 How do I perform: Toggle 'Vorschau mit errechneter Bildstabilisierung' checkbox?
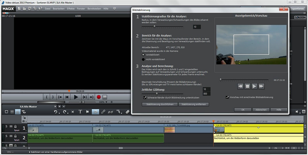click(x=227, y=97)
